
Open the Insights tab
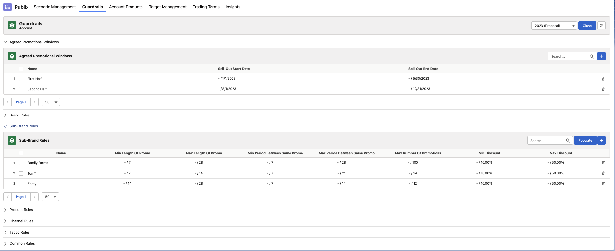(x=233, y=7)
